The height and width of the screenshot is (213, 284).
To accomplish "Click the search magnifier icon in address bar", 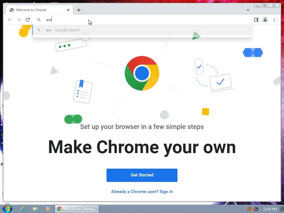I will click(39, 20).
